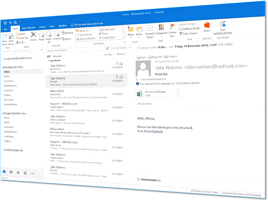Open the File tab
The image size is (268, 200).
point(5,29)
